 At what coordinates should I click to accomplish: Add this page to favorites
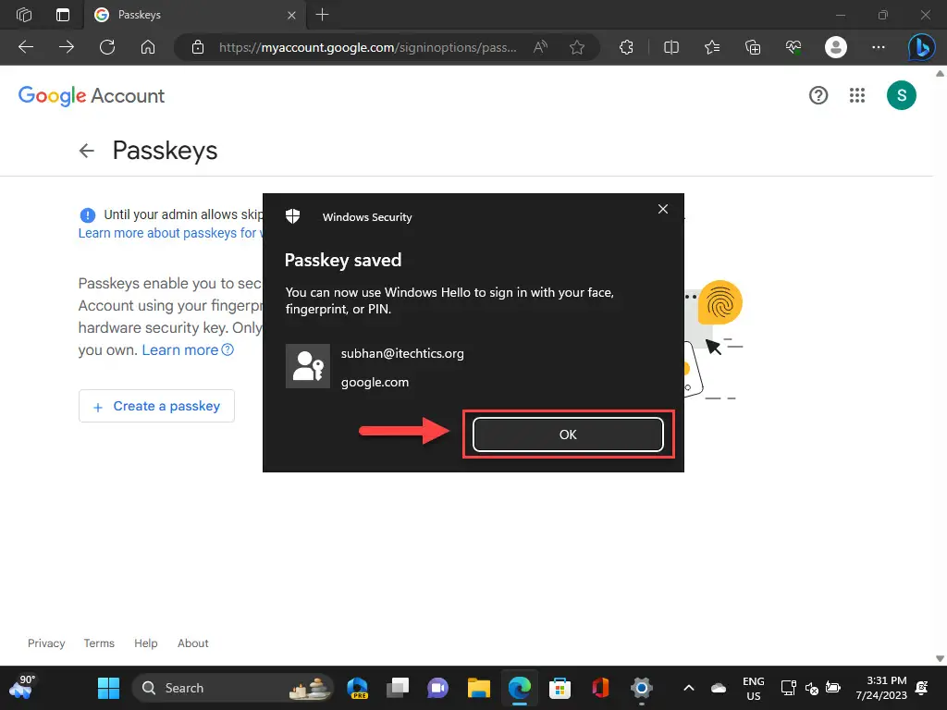click(x=577, y=47)
